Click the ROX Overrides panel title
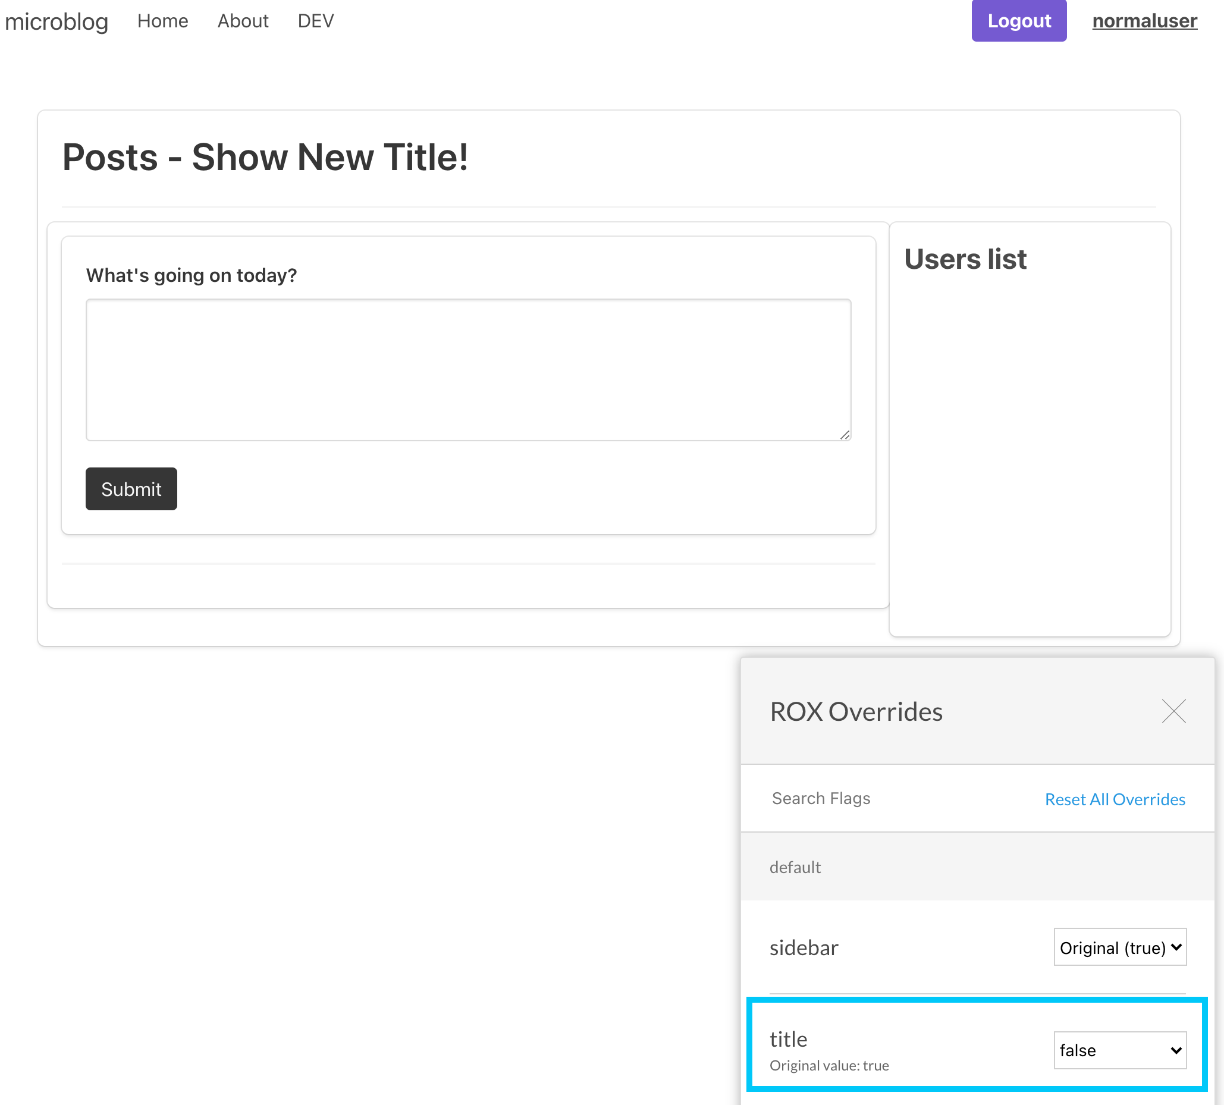1224x1105 pixels. (855, 711)
